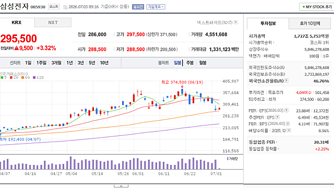This screenshot has height=188, width=334.
Task: Click the 최고 374,500 (06/19) chart label
Action: tap(182, 82)
